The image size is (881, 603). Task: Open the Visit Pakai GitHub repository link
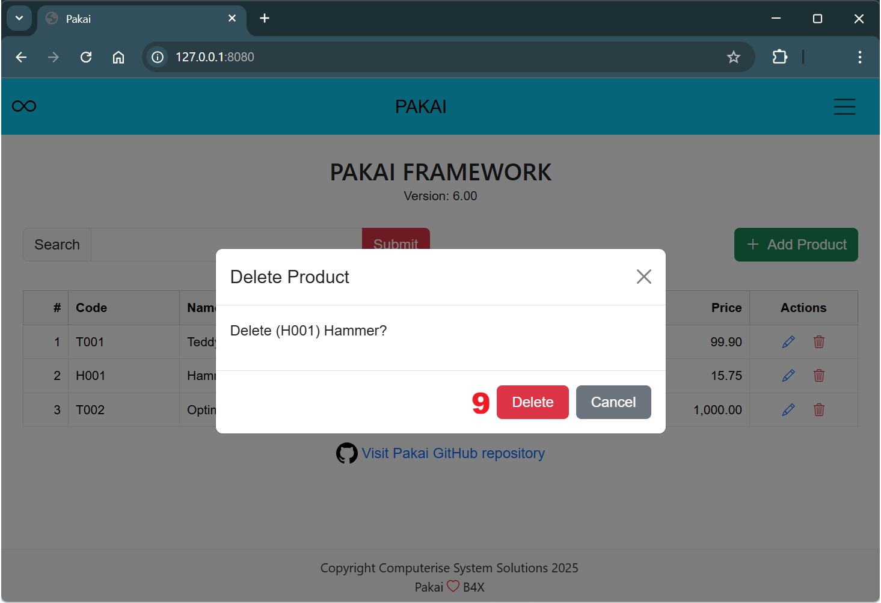[453, 453]
